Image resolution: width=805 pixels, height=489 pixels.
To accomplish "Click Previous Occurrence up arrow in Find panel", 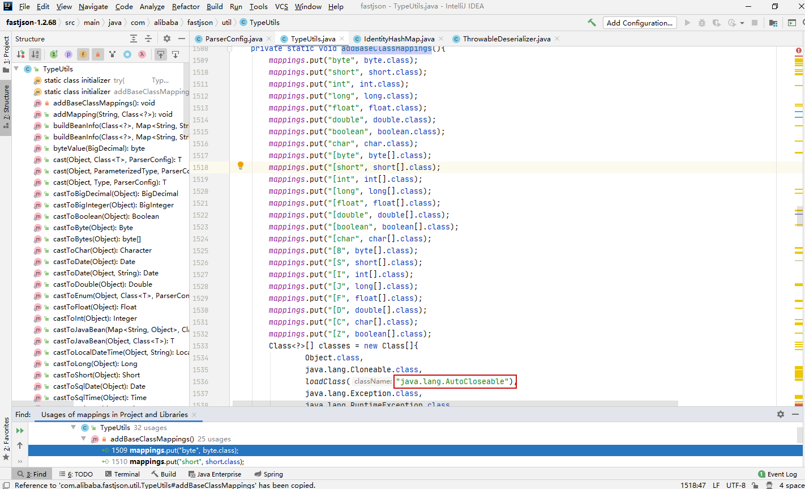I will (x=20, y=446).
